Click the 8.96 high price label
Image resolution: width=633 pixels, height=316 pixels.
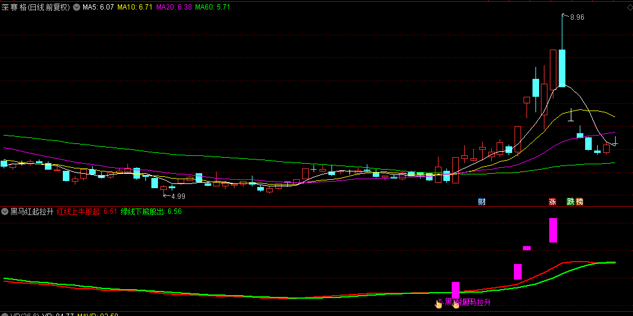pos(577,17)
